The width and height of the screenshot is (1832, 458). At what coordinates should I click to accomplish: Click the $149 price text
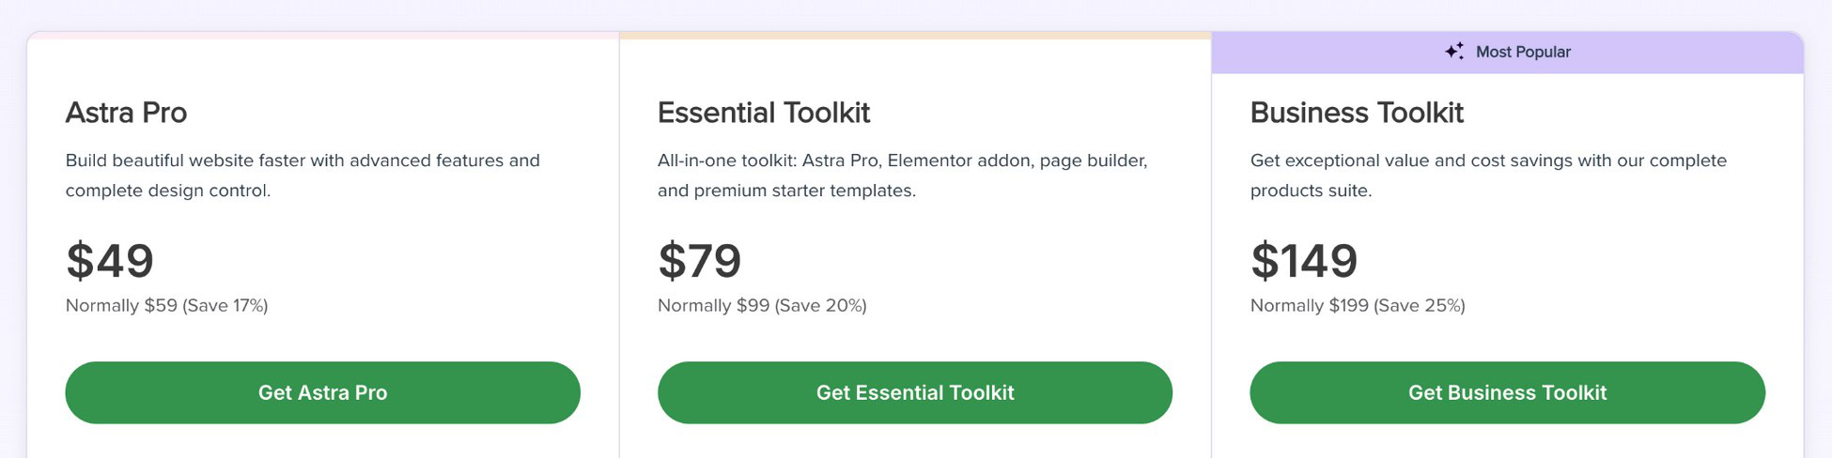(x=1304, y=260)
